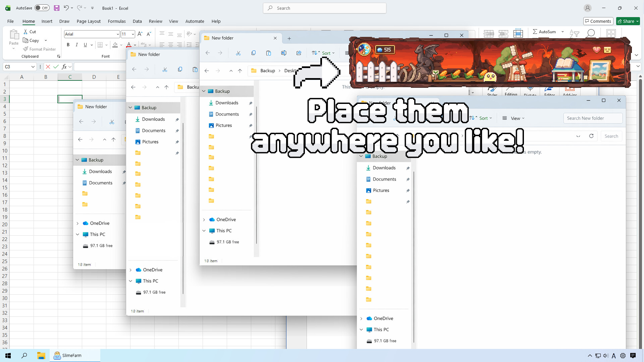Screen dimensions: 644x362
Task: Activate the Format Painter brush
Action: pyautogui.click(x=39, y=49)
